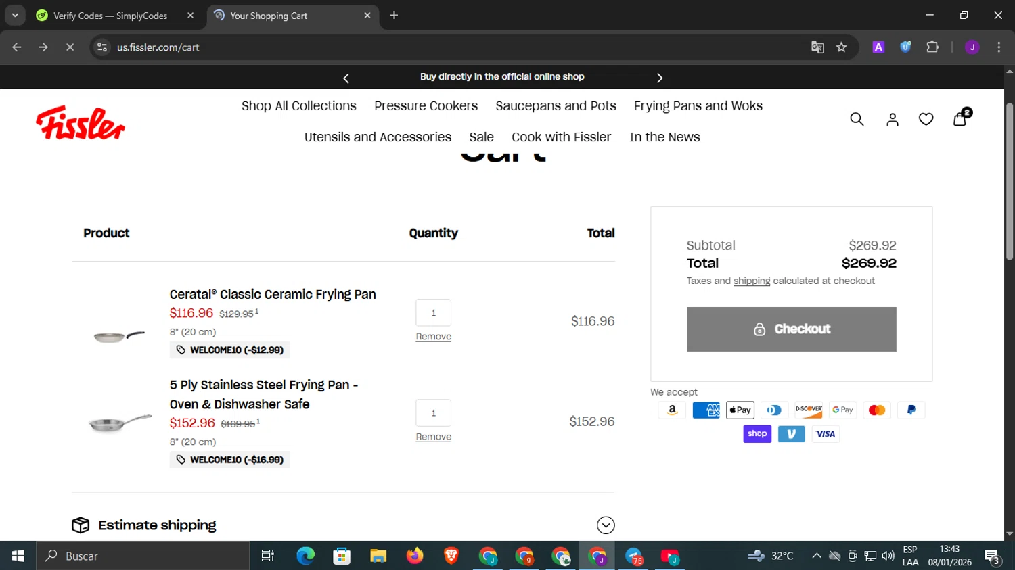Click the Diners Club payment icon
This screenshot has width=1015, height=570.
click(774, 410)
